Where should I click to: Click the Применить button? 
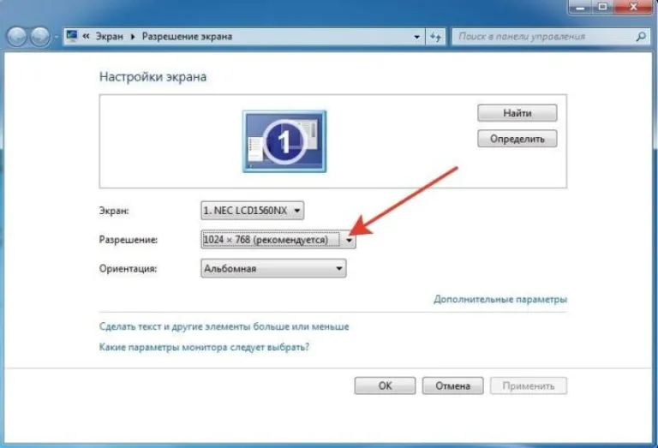click(x=529, y=385)
